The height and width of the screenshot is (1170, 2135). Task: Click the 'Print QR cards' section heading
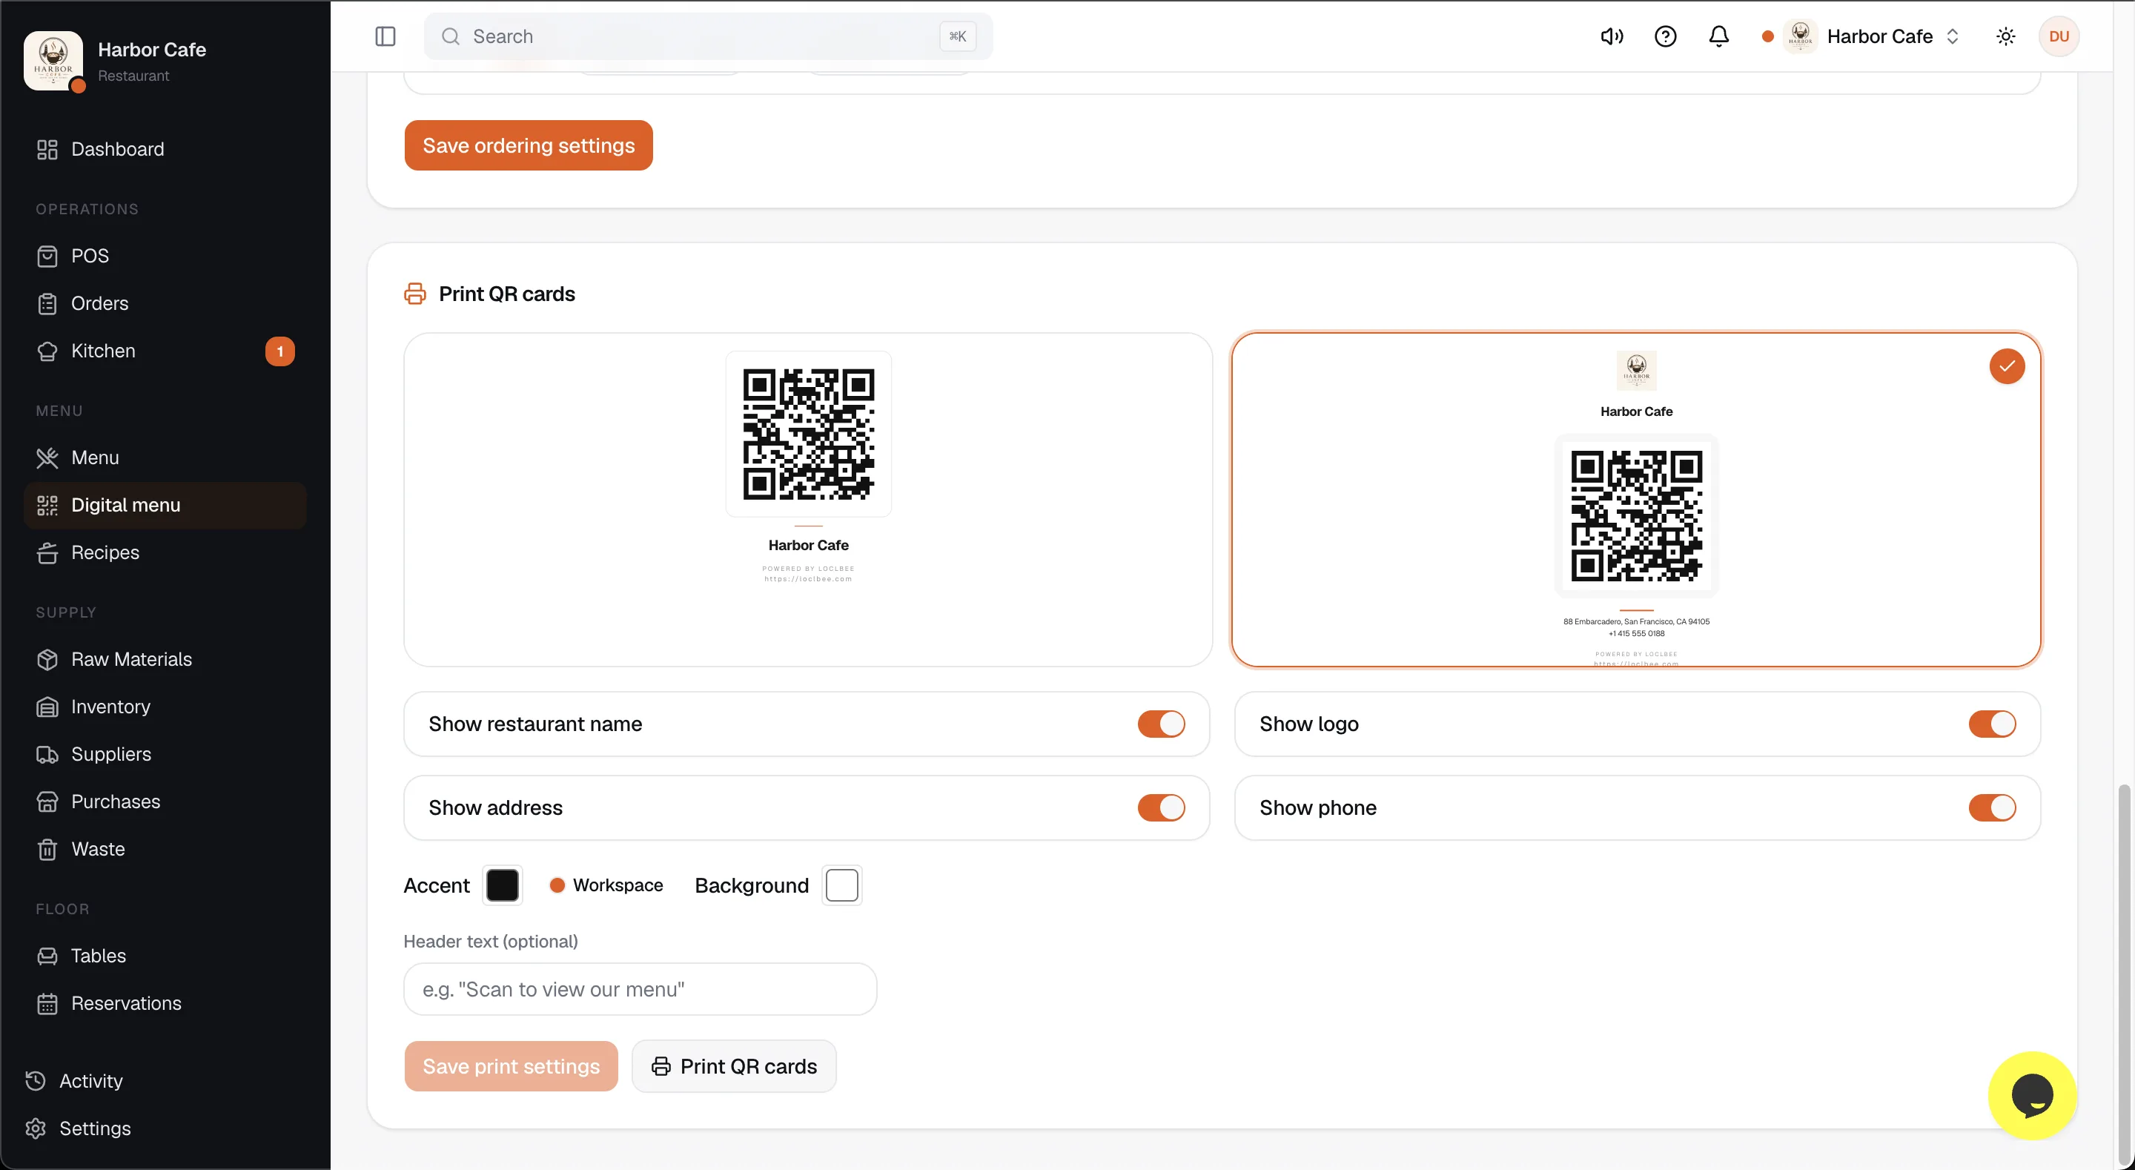507,294
